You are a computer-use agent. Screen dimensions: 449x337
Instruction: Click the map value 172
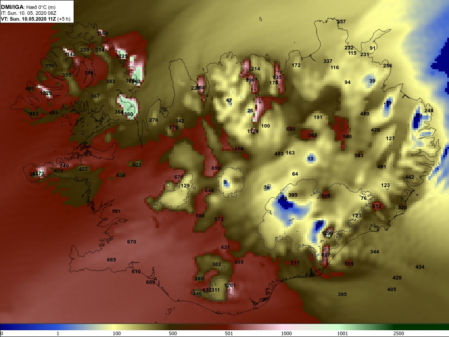point(296,65)
